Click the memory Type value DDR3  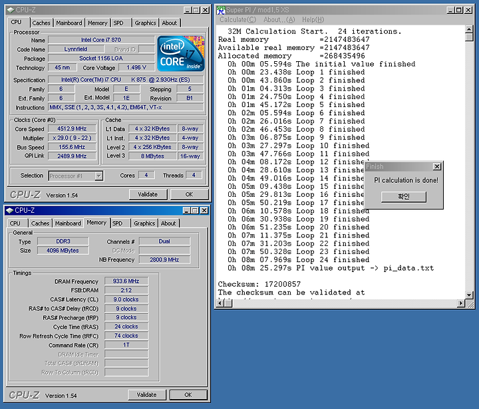pos(63,241)
